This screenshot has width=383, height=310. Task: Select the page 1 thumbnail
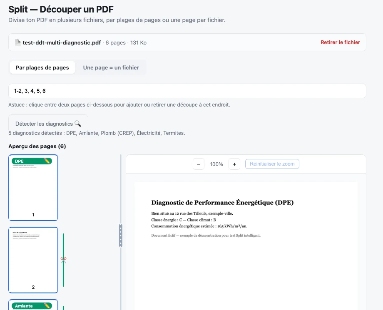click(x=33, y=188)
